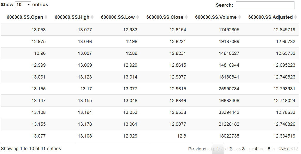Click Adjusted value 12.78633
The height and width of the screenshot is (154, 301).
pyautogui.click(x=286, y=113)
